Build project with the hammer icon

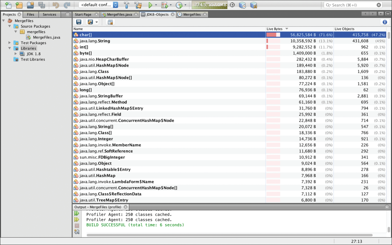(x=126, y=5)
